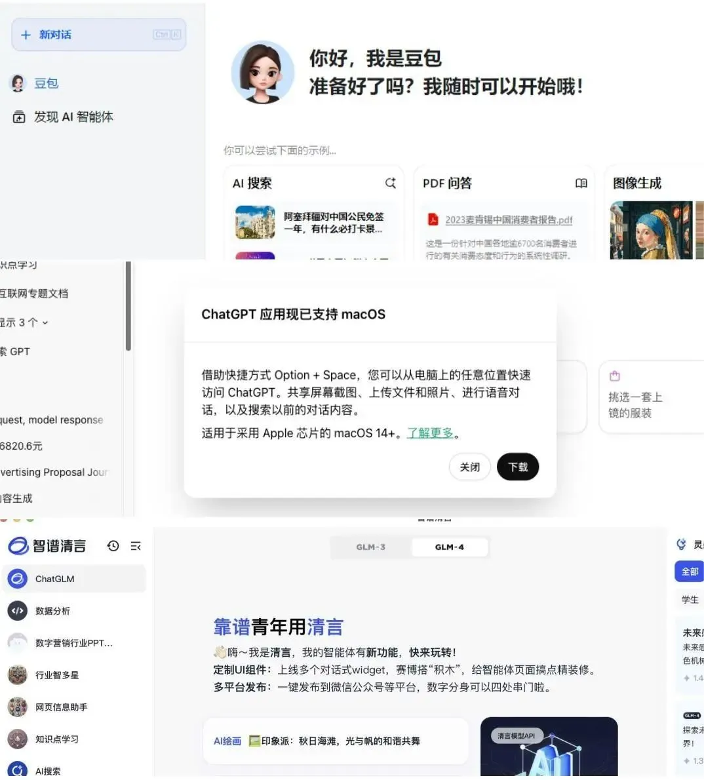Image resolution: width=704 pixels, height=780 pixels.
Task: Select the 全部 category tab
Action: click(x=689, y=572)
